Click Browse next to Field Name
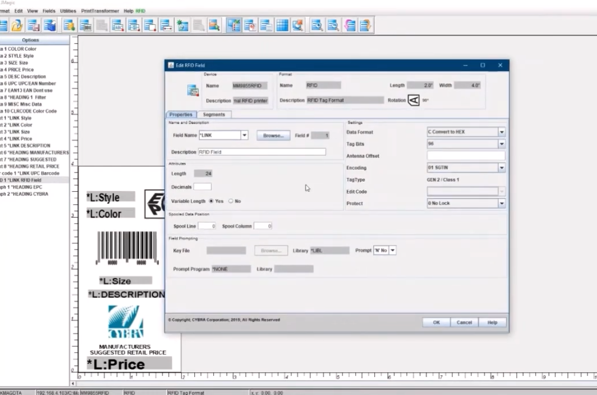 point(273,136)
